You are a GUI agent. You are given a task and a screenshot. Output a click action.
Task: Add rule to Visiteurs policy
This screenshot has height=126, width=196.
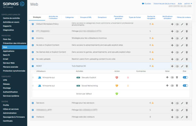(172, 117)
